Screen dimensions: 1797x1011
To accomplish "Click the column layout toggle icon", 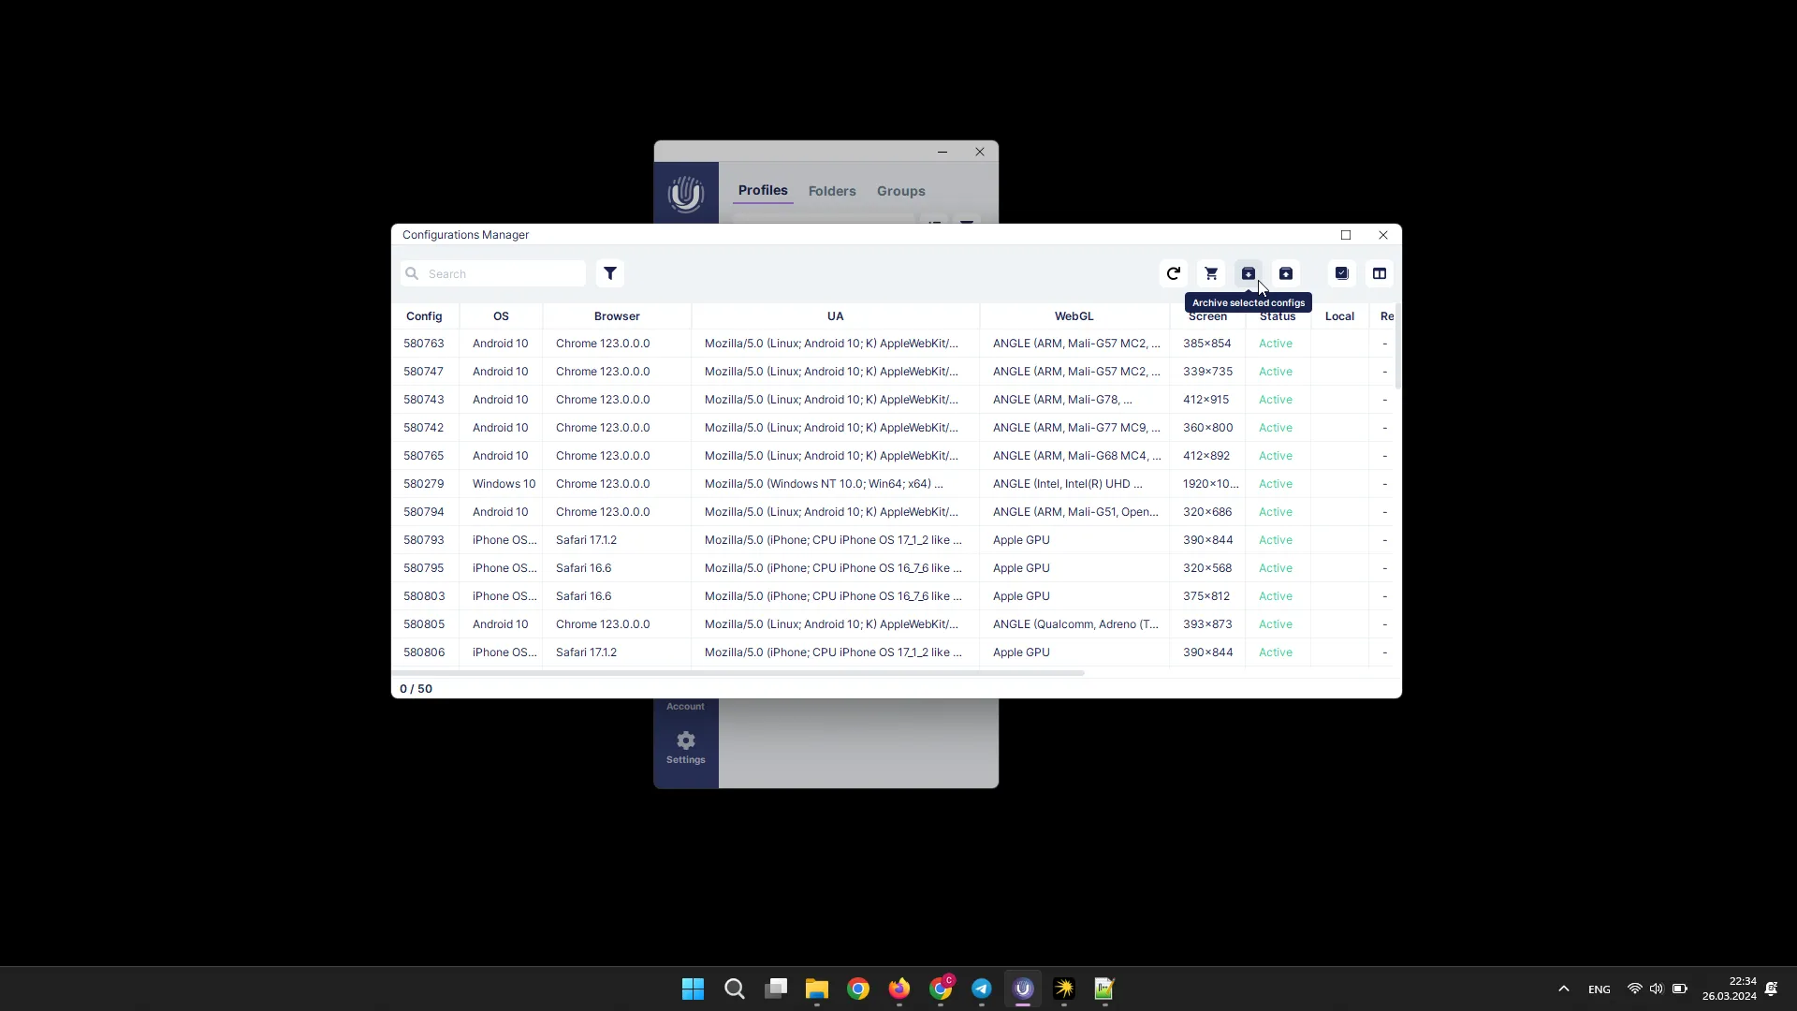I will (1379, 272).
